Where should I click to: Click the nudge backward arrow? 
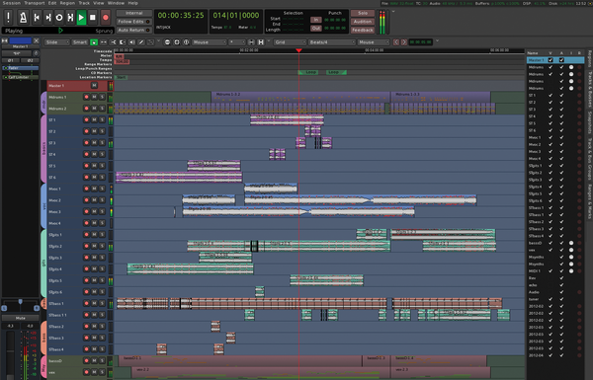[x=396, y=42]
